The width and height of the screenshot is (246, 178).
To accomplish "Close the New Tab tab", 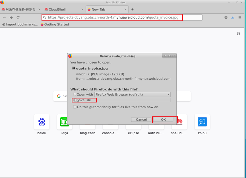I will pos(125,9).
